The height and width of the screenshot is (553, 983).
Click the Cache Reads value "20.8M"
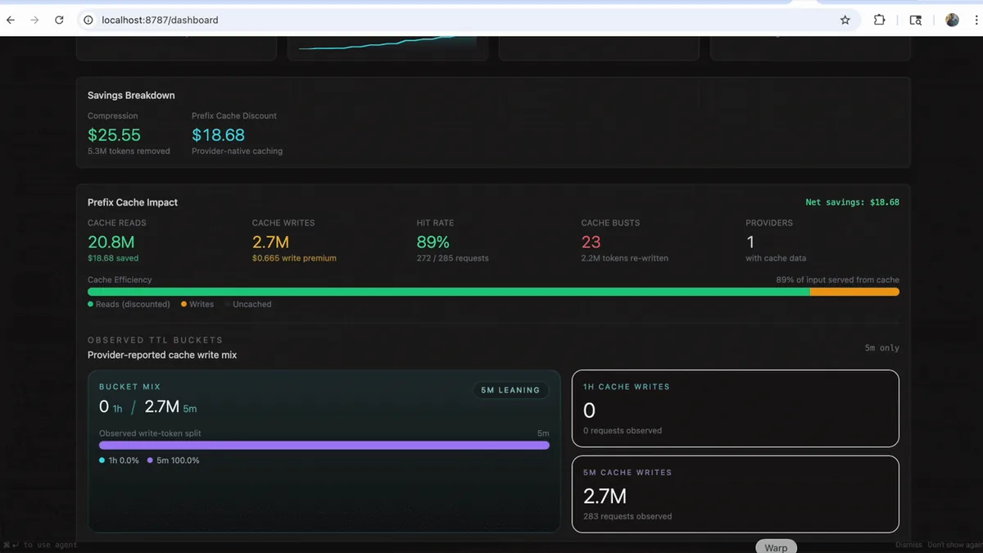click(111, 242)
